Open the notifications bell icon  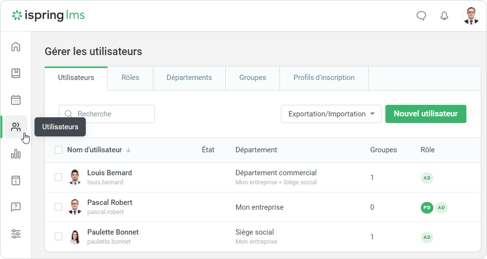pos(444,16)
